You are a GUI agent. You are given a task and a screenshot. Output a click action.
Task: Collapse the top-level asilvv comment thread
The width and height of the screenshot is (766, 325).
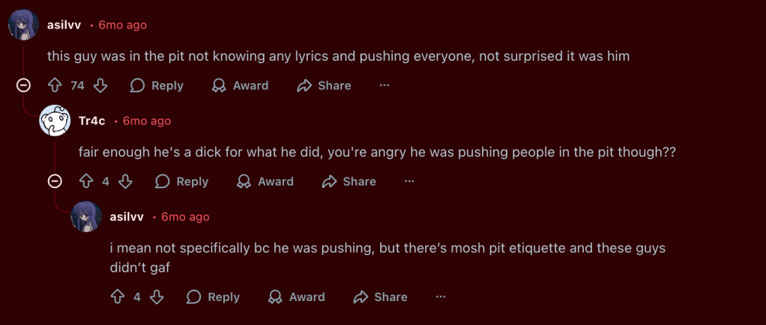pyautogui.click(x=23, y=85)
